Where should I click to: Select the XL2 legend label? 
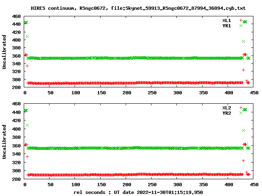(x=226, y=108)
